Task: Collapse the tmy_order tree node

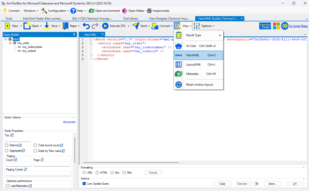Action: tap(10, 43)
